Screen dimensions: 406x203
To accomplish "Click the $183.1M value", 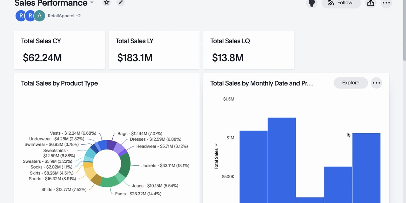I will coord(135,58).
